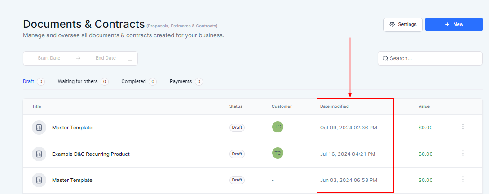Open three-dot menu for Oct 09 Master Template

click(x=463, y=127)
